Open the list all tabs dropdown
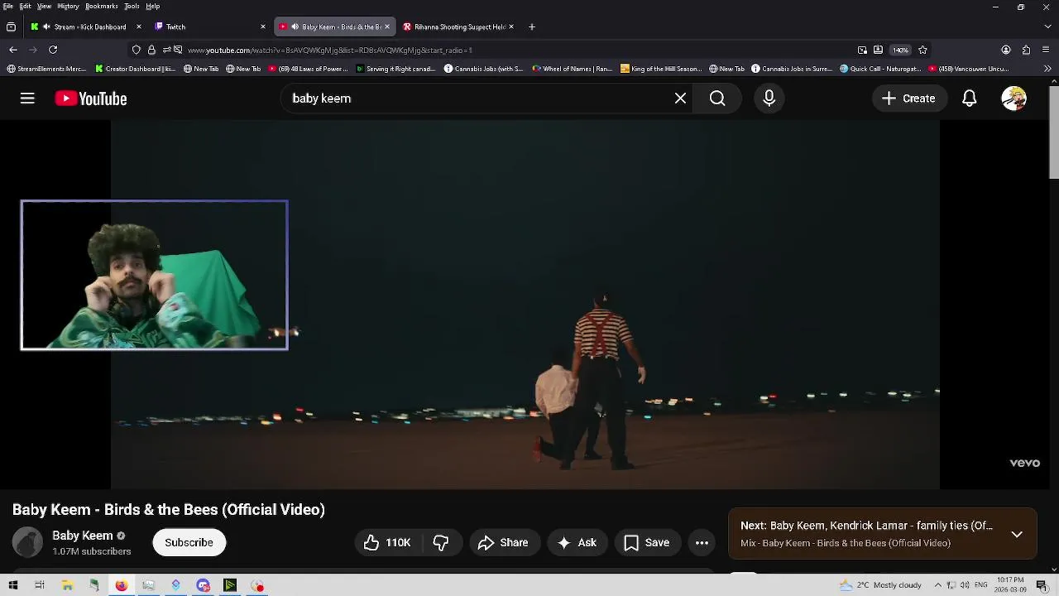The height and width of the screenshot is (596, 1059). [x=1047, y=26]
